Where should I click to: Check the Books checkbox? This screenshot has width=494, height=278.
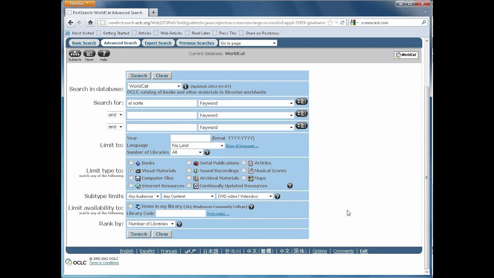131,163
